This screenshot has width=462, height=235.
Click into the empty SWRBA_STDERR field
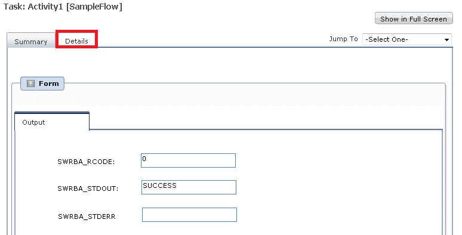tap(189, 215)
